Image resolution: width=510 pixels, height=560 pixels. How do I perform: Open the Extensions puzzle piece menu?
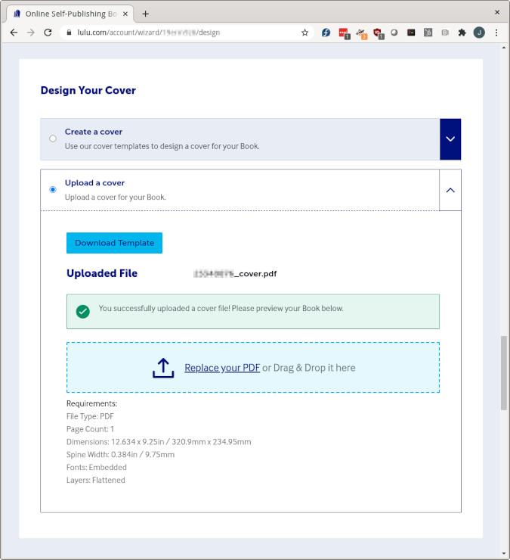coord(462,33)
